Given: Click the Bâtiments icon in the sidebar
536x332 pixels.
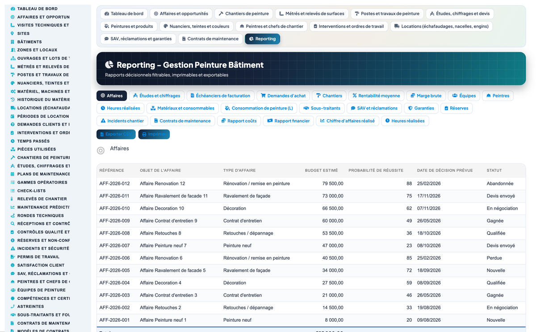Looking at the screenshot, I should pyautogui.click(x=13, y=42).
